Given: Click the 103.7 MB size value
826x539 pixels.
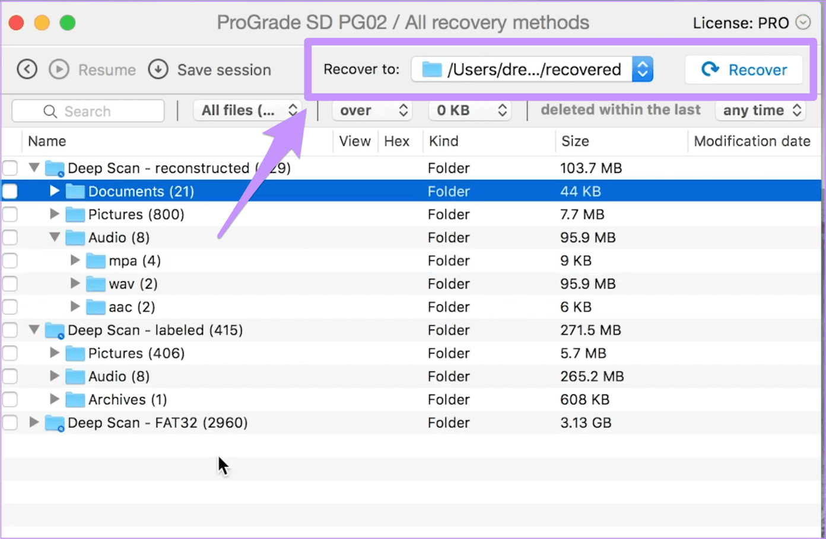Looking at the screenshot, I should [x=591, y=168].
